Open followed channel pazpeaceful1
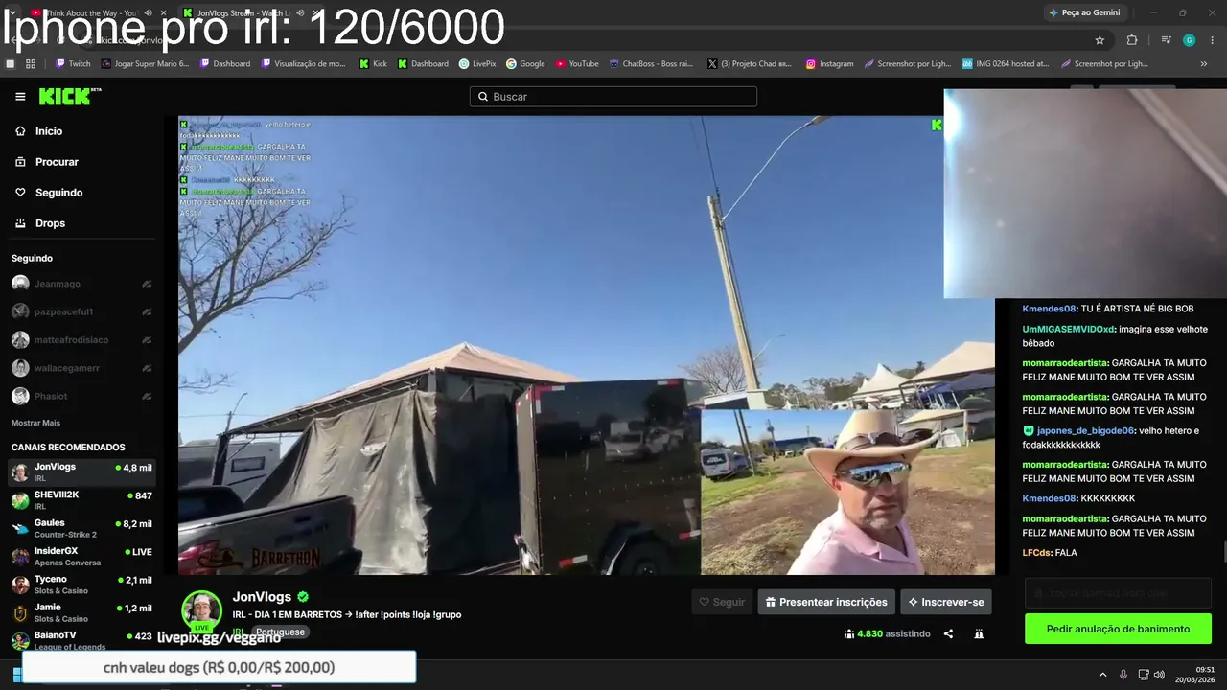1227x690 pixels. pyautogui.click(x=80, y=311)
